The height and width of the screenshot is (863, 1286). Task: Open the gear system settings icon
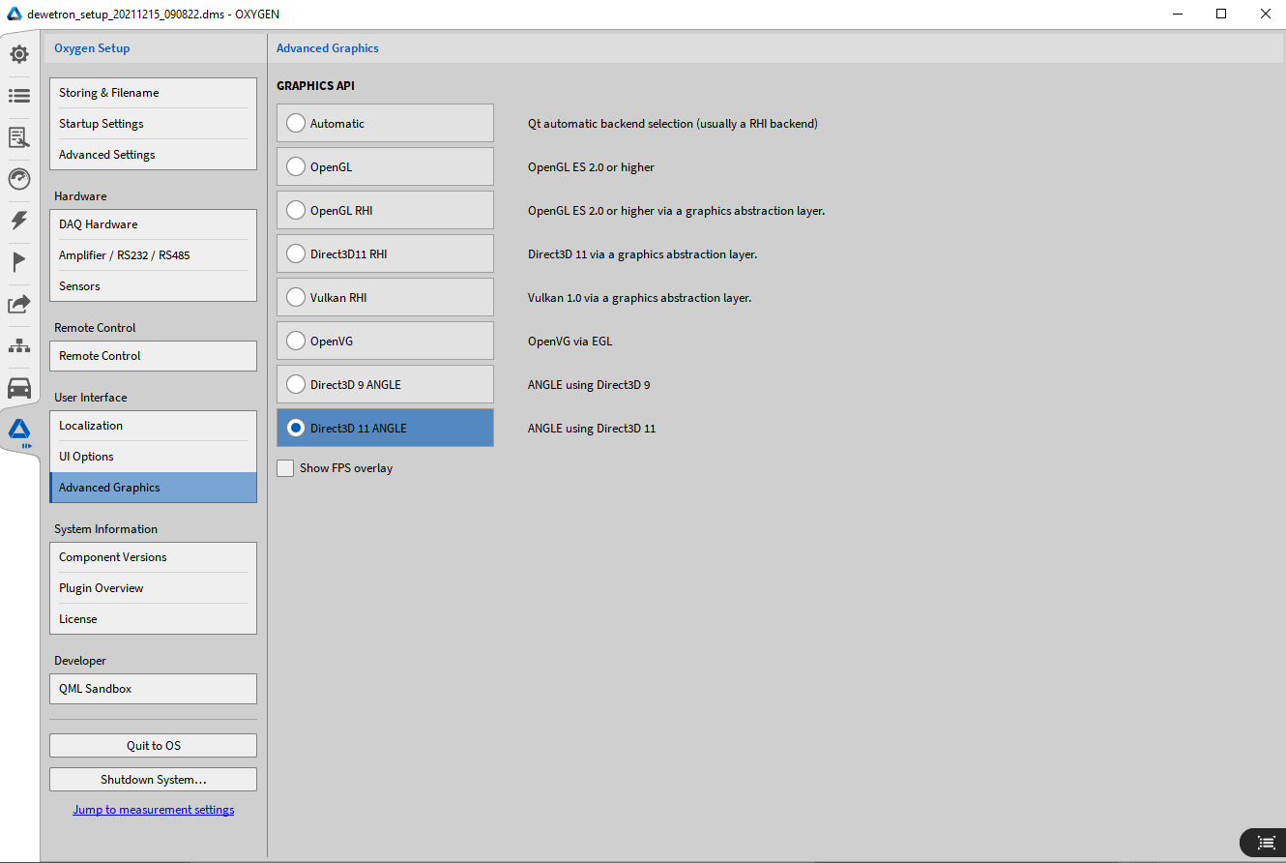pyautogui.click(x=19, y=54)
